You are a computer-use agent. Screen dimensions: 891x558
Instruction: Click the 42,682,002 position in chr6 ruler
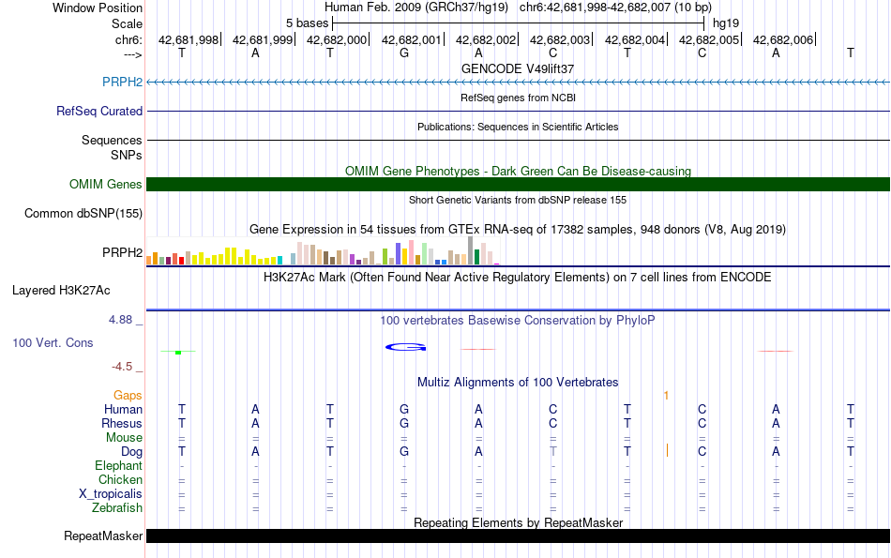(x=486, y=39)
